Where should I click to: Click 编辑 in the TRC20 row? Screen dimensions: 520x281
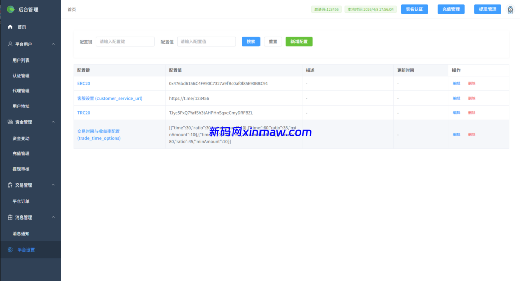click(x=457, y=113)
